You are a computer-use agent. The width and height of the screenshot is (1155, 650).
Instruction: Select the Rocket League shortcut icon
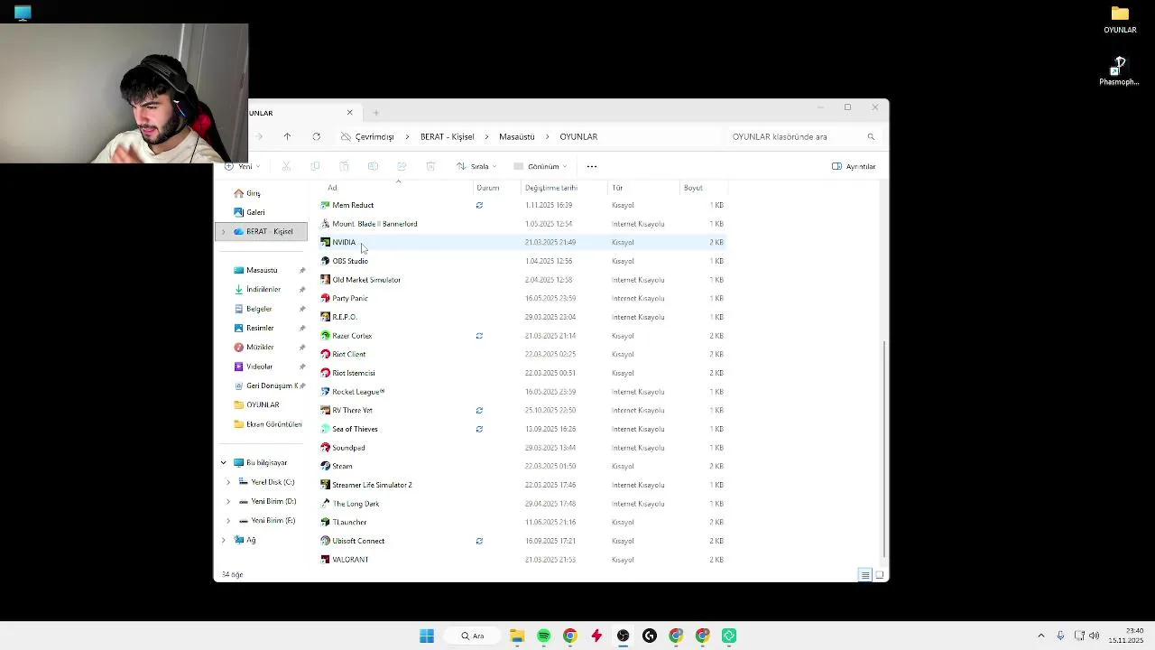[326, 392]
